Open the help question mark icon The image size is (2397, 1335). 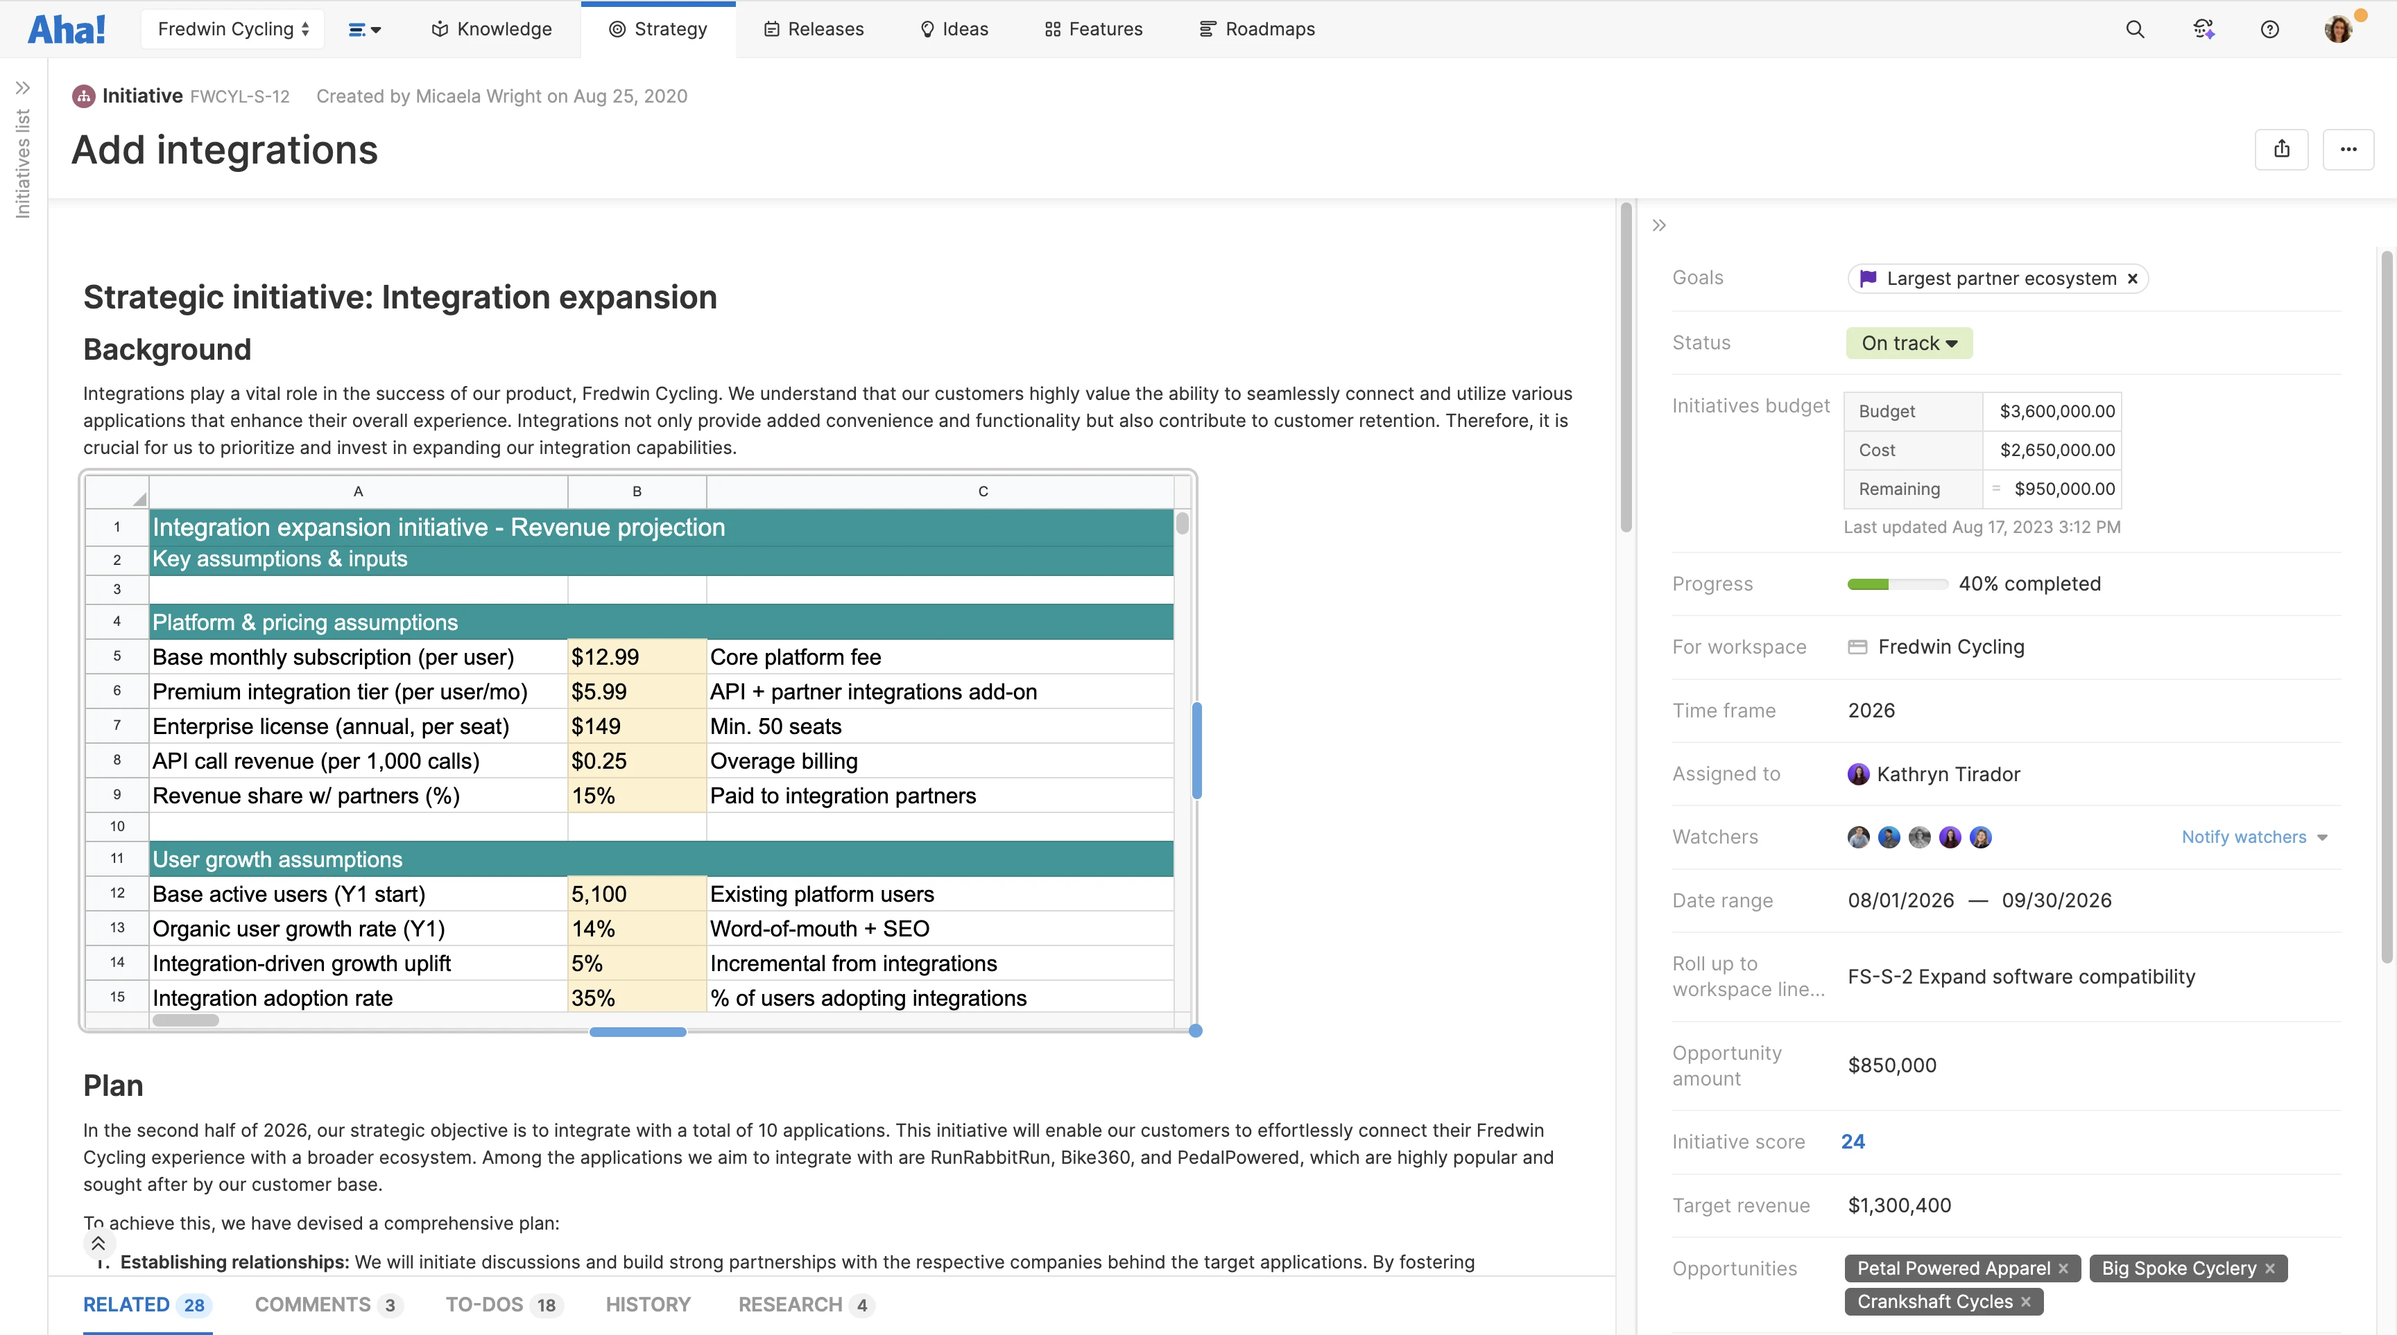[x=2269, y=29]
